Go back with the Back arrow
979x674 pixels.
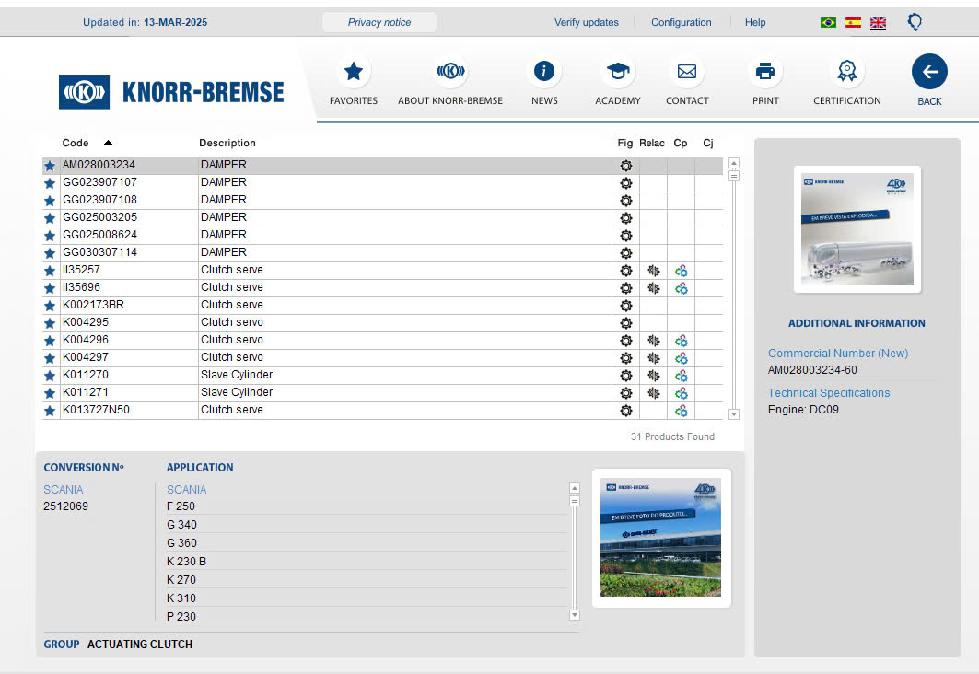point(929,71)
